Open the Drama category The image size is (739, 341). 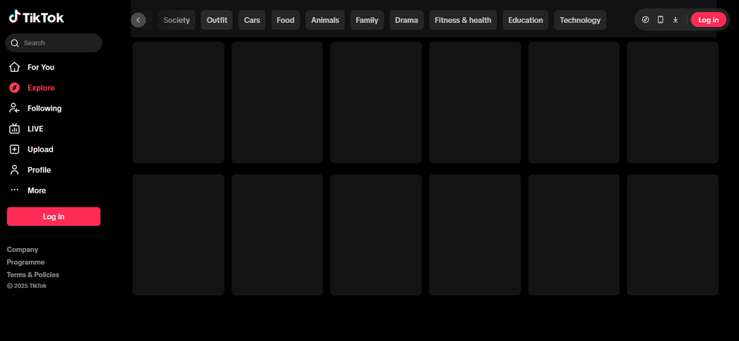pyautogui.click(x=406, y=20)
